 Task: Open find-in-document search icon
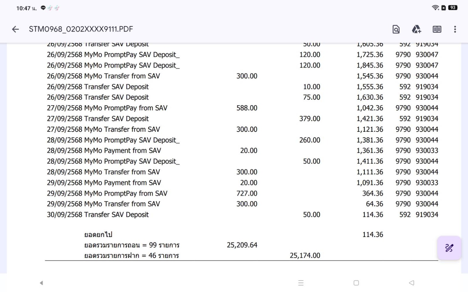396,29
